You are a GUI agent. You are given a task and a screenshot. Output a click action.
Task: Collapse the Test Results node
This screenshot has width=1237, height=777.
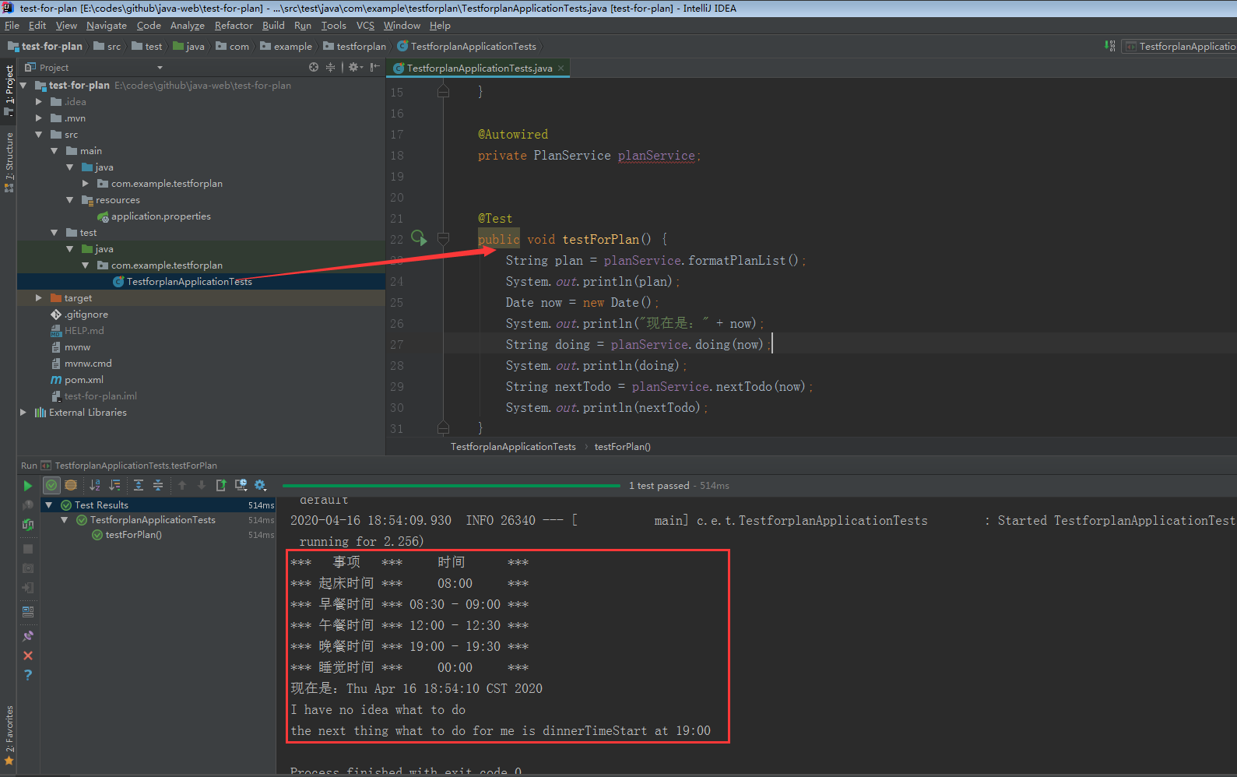click(x=49, y=505)
